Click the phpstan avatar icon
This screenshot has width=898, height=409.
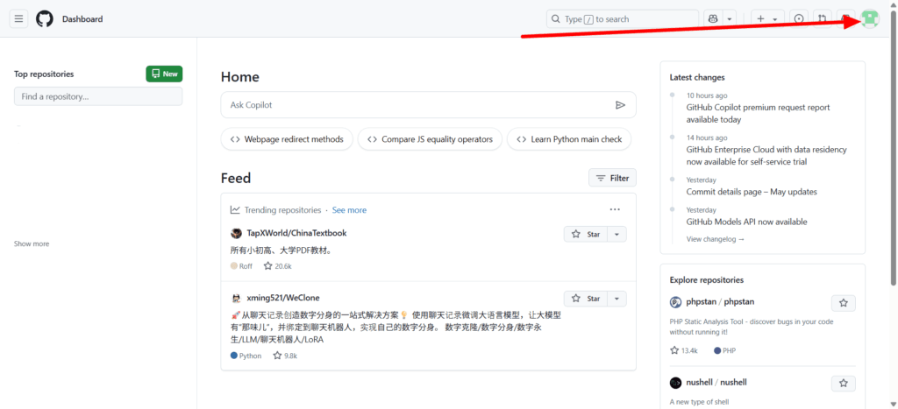pos(676,303)
